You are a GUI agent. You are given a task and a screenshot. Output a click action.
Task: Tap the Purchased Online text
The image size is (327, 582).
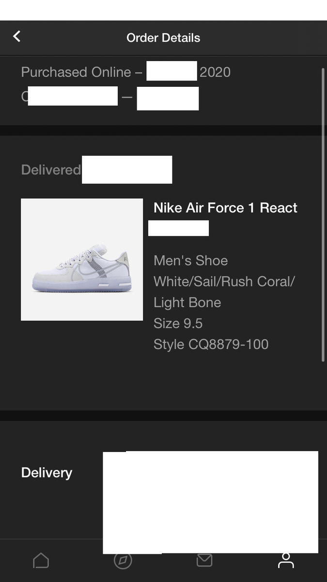tap(76, 72)
